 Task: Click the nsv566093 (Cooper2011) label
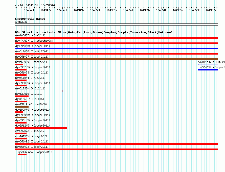tap(32, 147)
